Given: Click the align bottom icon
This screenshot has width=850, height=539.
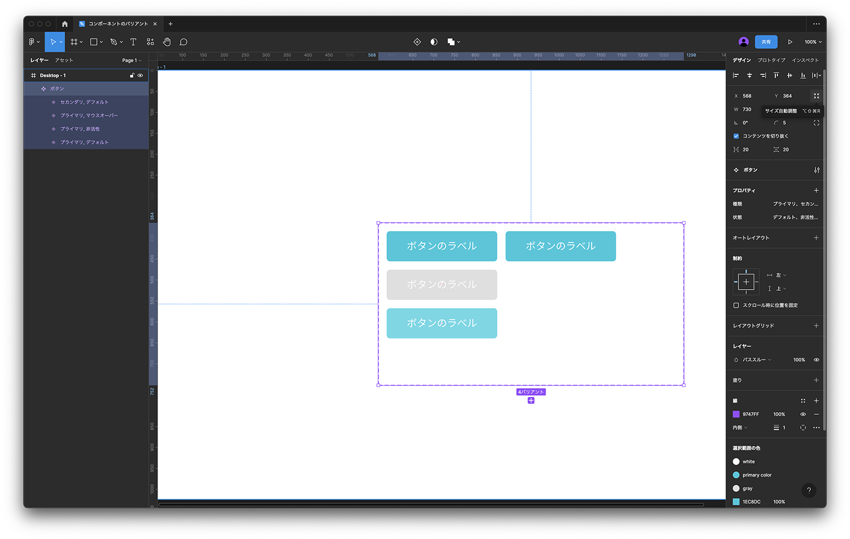Looking at the screenshot, I should (x=803, y=75).
